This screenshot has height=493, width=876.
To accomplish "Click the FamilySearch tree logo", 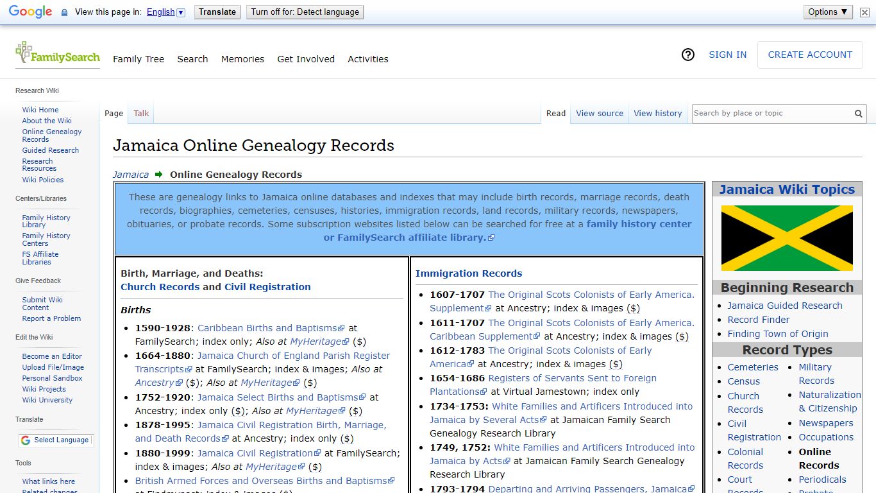I will [58, 53].
